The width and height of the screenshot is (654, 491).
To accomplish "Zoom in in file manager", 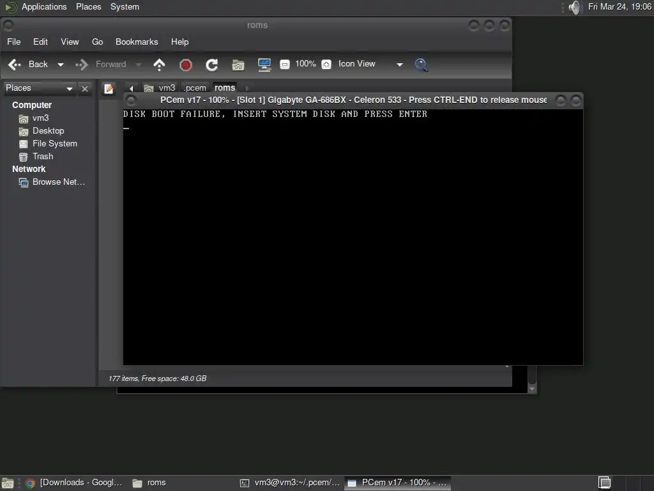I will (326, 65).
